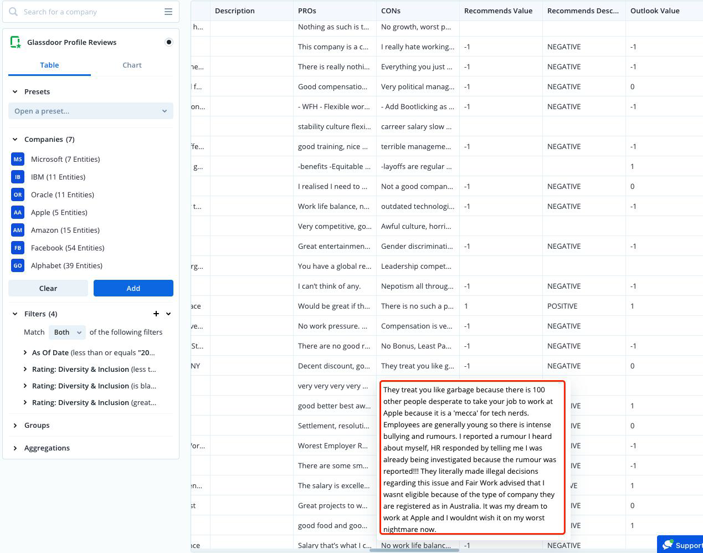Image resolution: width=703 pixels, height=553 pixels.
Task: Collapse the Filters section
Action: tap(15, 314)
